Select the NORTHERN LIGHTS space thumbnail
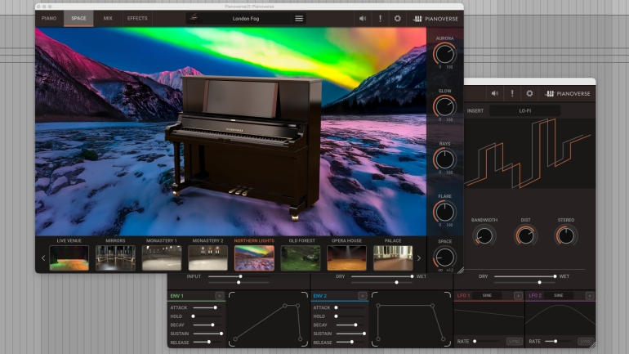The height and width of the screenshot is (354, 629). point(254,258)
